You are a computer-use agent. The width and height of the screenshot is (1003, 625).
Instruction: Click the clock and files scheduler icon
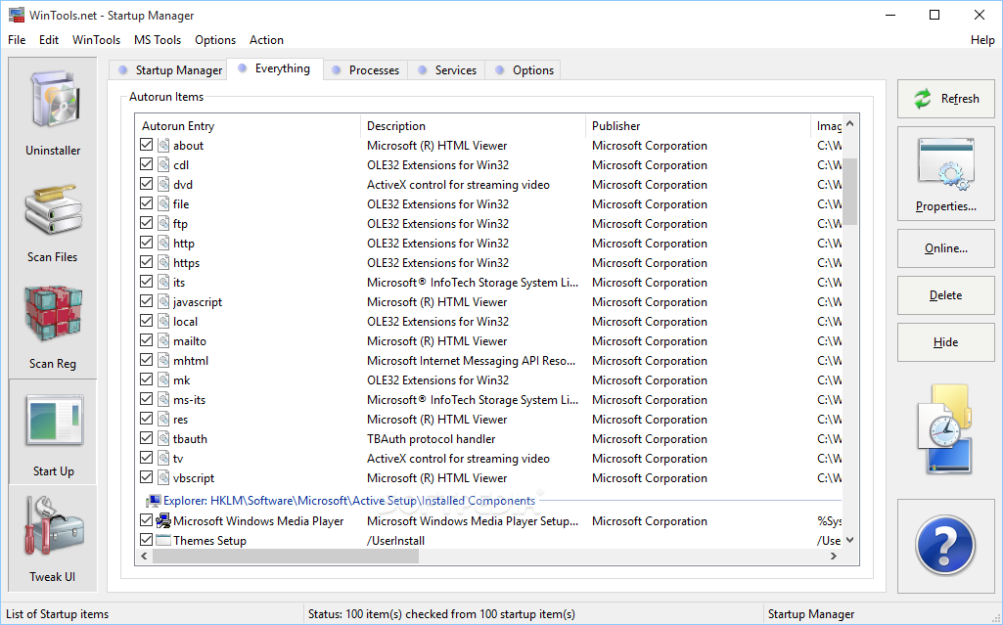[x=945, y=429]
